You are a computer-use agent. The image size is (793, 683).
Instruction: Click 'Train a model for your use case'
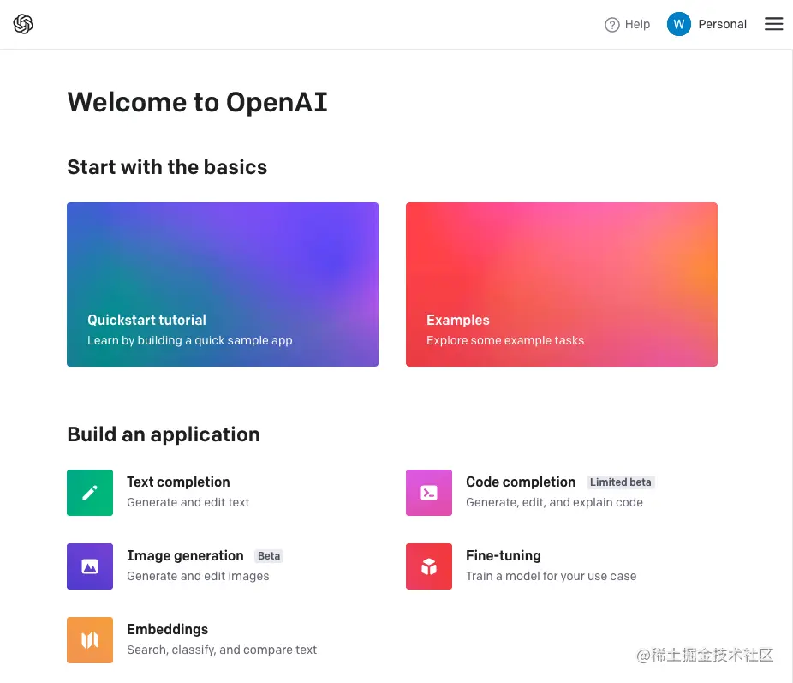(x=551, y=576)
